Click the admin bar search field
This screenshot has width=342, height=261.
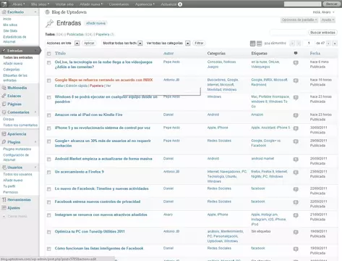coord(302,4)
